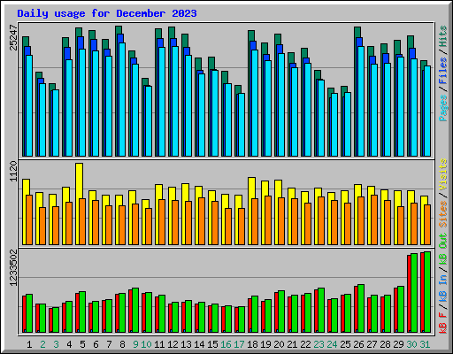This screenshot has width=453, height=354.
Task: Select green weekend day label 10
Action: 146,344
